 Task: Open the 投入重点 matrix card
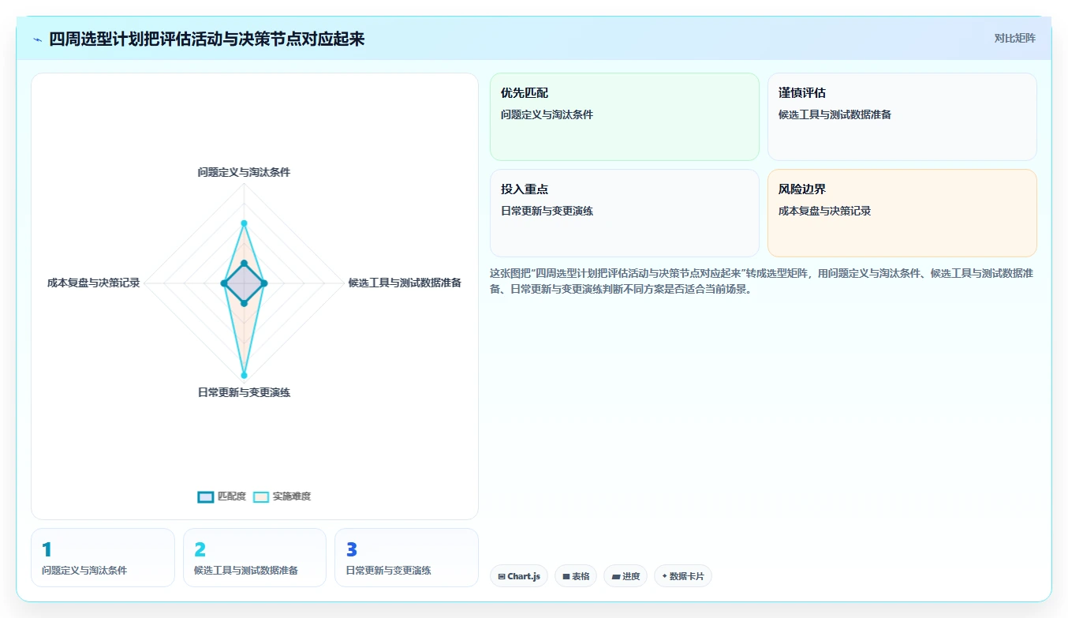(624, 213)
